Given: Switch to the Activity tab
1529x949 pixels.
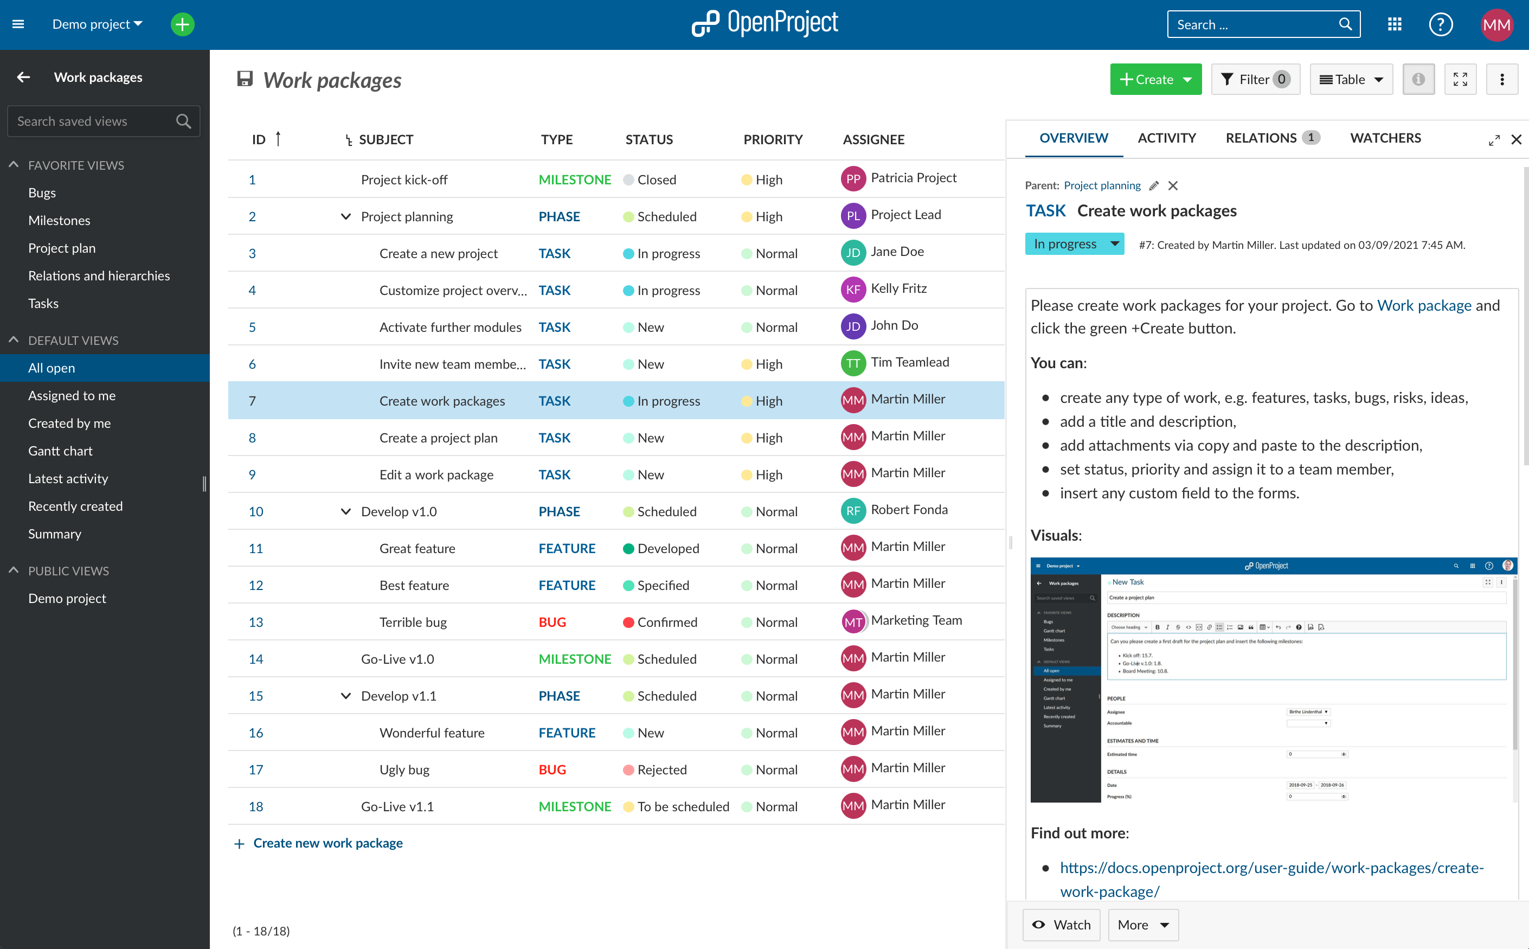Looking at the screenshot, I should pyautogui.click(x=1166, y=137).
